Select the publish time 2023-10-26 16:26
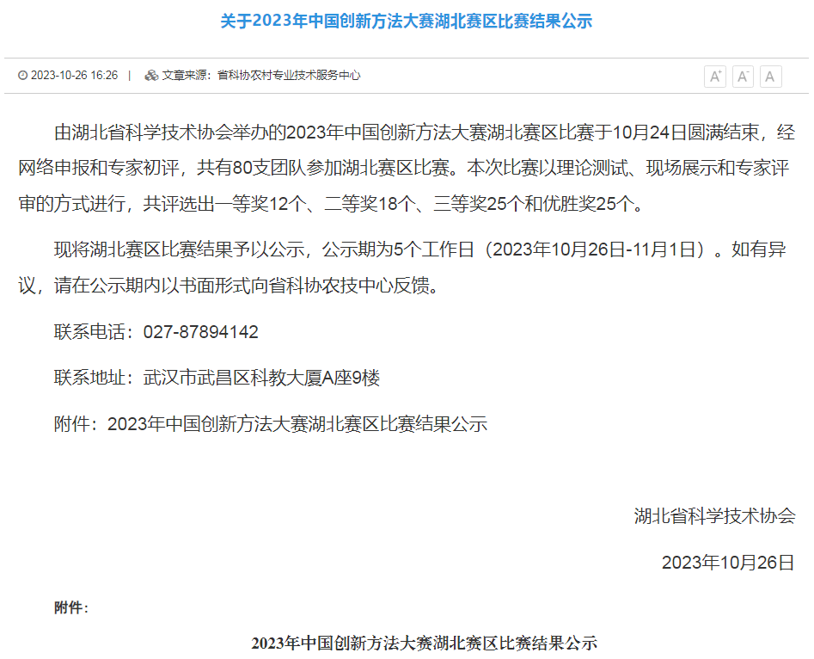Viewport: 814px width, 659px height. 74,76
